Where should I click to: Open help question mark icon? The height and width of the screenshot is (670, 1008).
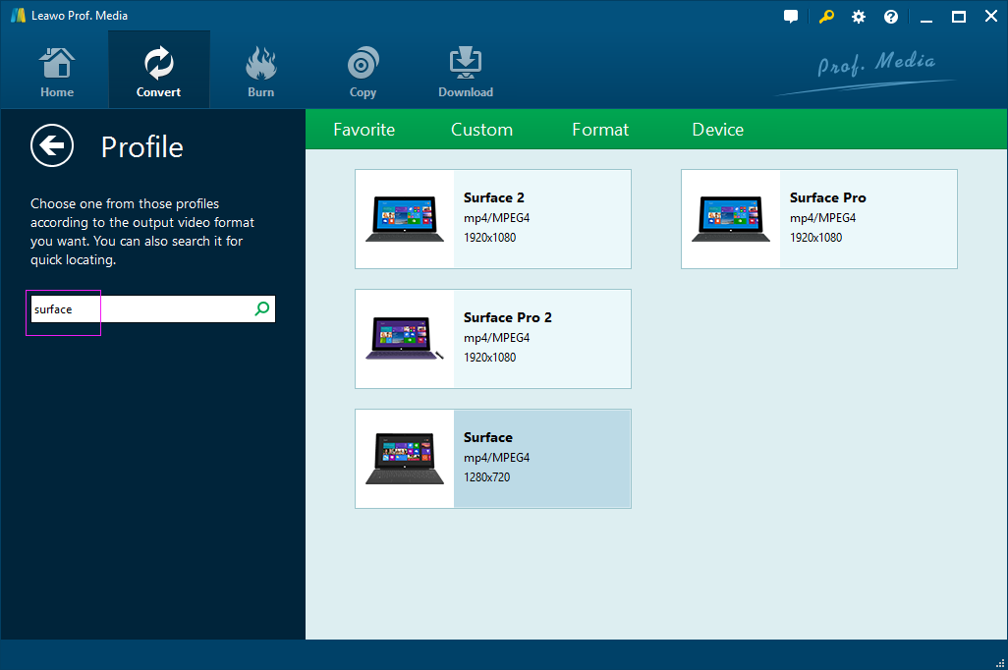pyautogui.click(x=891, y=17)
